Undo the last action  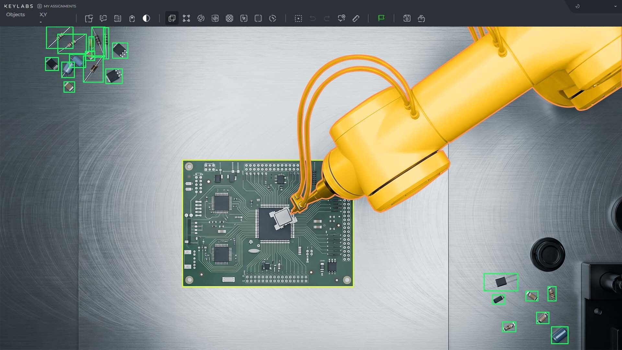313,18
